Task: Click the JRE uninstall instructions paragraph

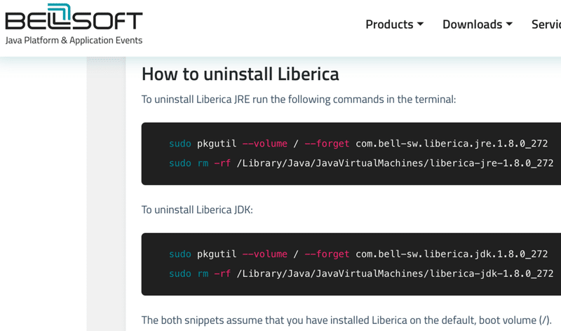Action: (x=299, y=99)
